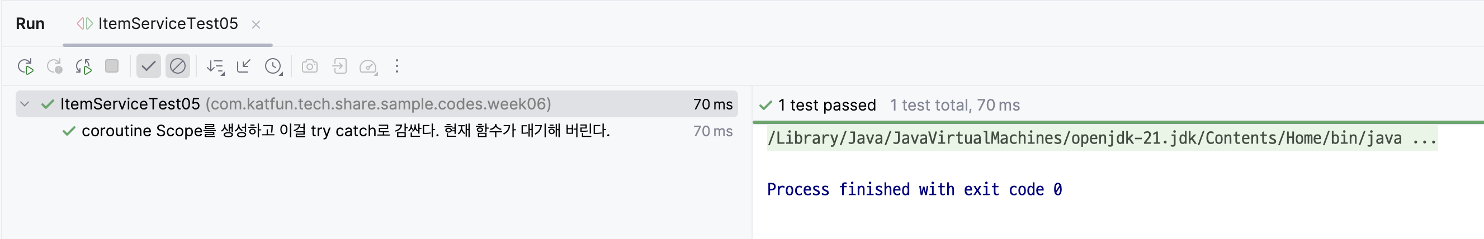Click the Run panel title
The height and width of the screenshot is (239, 1484).
[x=30, y=24]
